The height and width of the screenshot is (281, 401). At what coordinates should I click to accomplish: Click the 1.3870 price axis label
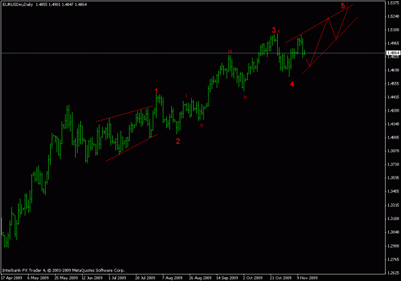[x=393, y=151]
